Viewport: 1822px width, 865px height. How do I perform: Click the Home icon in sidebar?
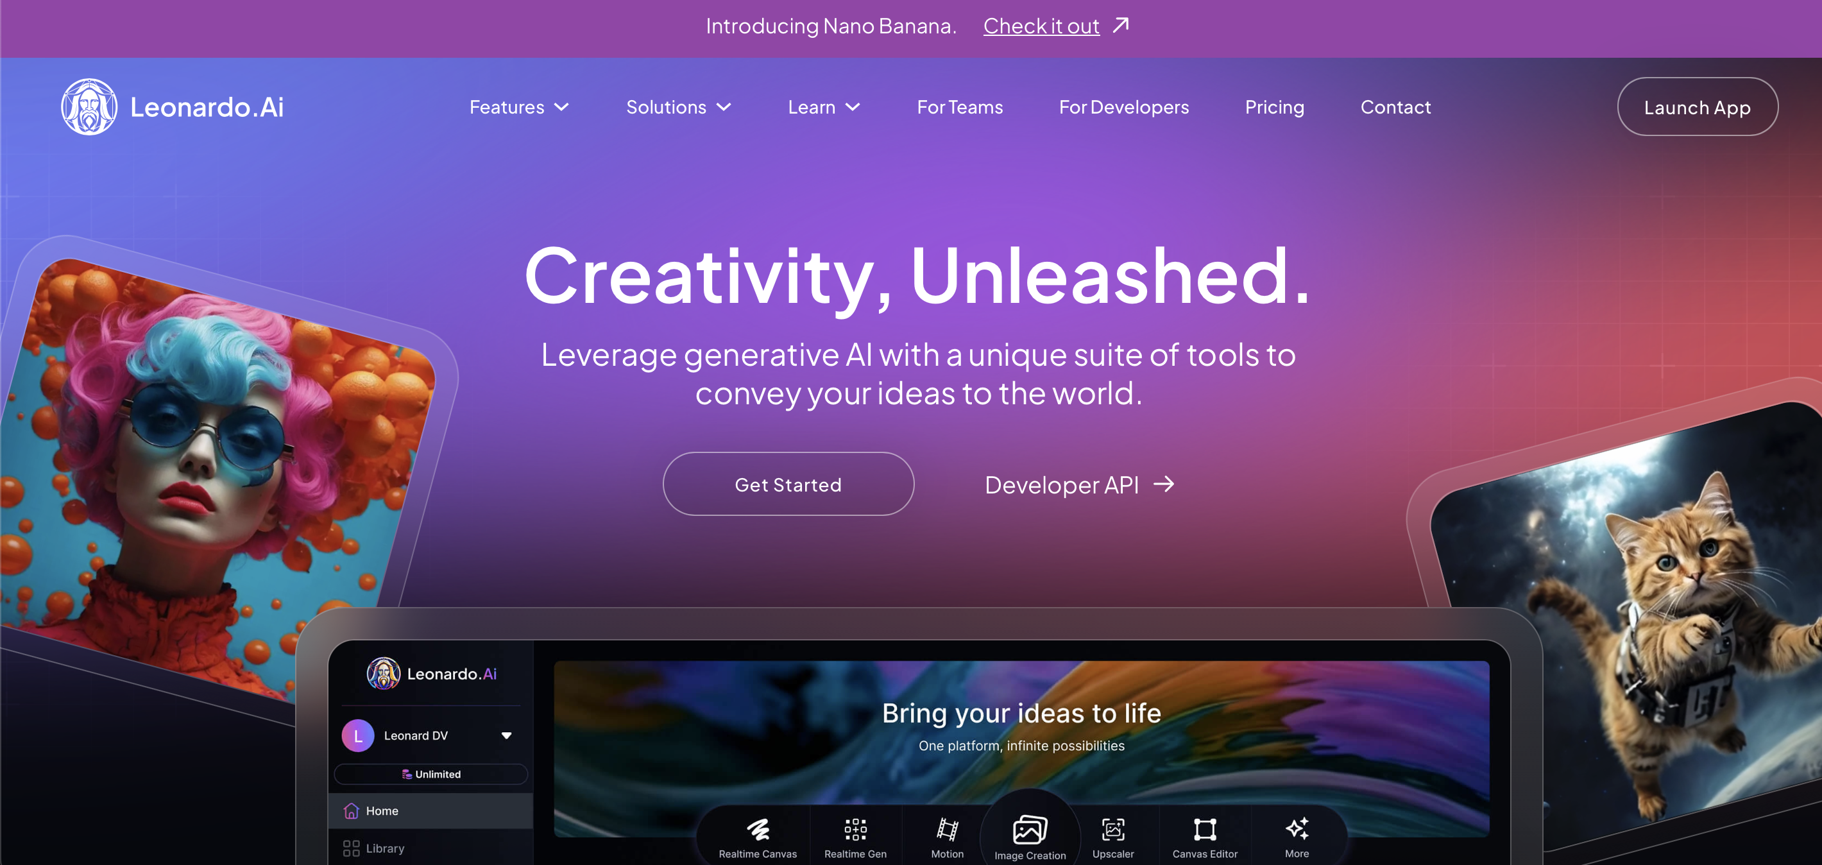coord(351,810)
